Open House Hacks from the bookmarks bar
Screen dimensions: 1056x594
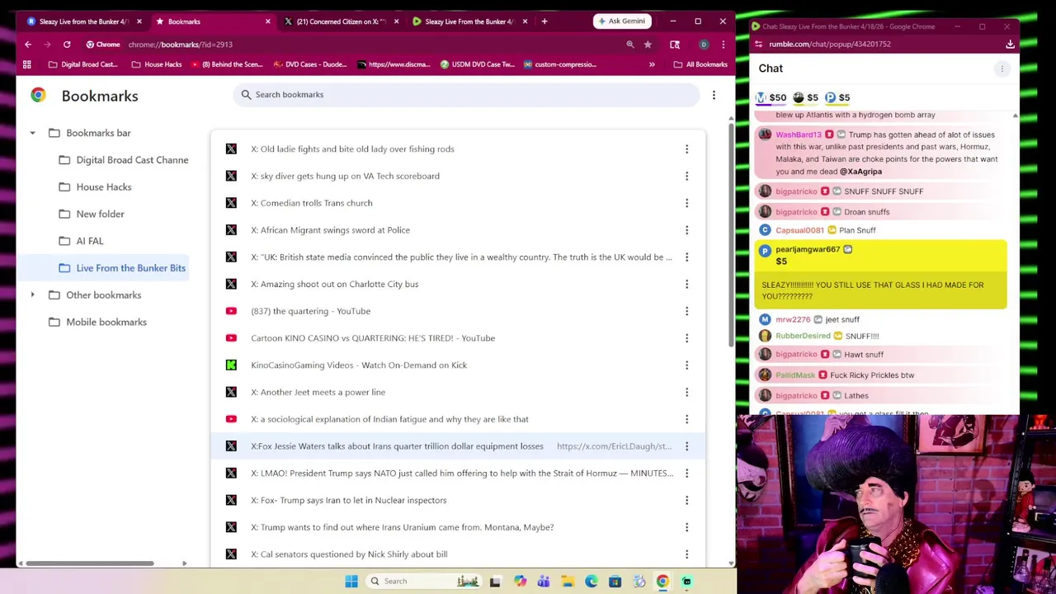click(157, 64)
